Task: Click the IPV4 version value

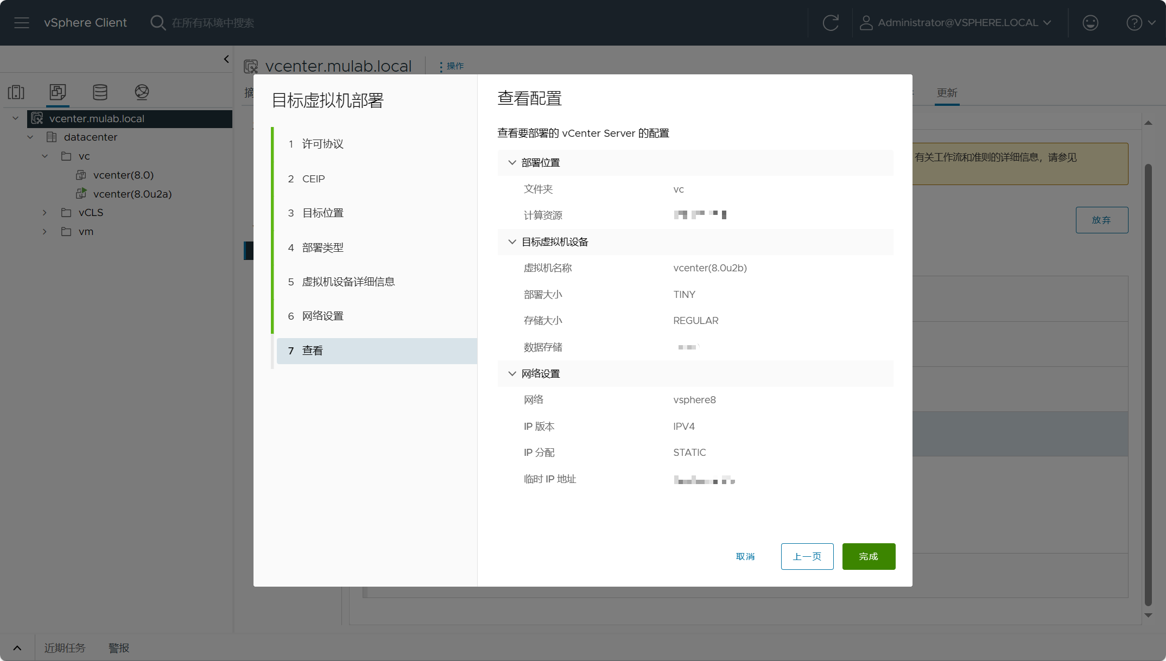Action: tap(683, 427)
